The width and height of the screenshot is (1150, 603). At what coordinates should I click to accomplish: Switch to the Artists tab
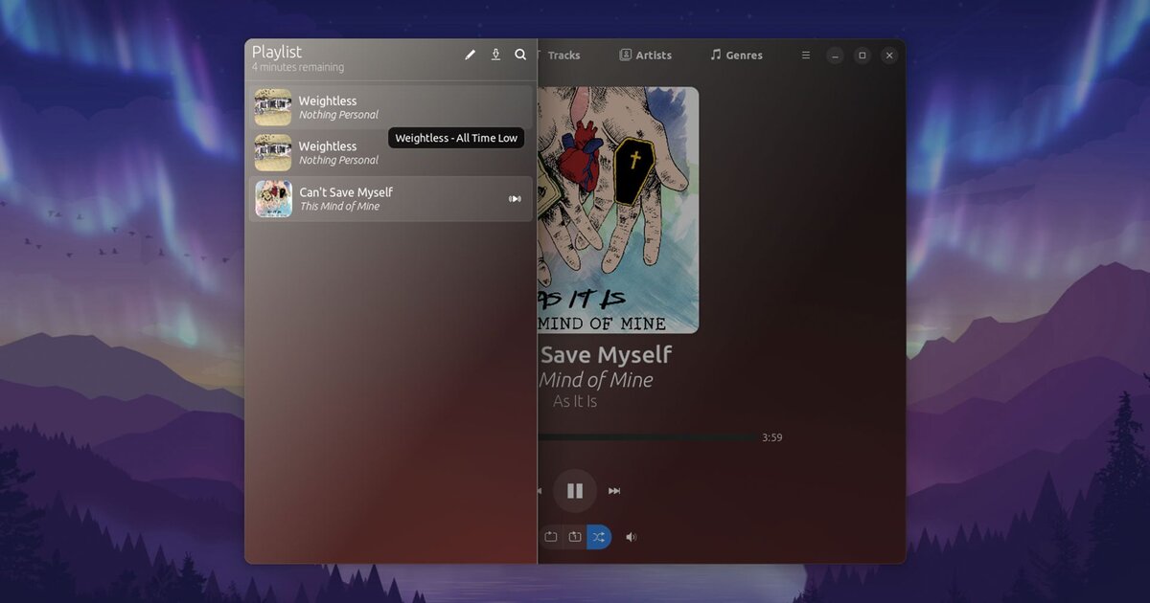tap(646, 56)
